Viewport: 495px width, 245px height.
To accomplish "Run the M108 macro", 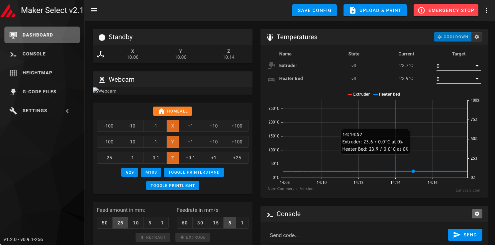I will click(151, 172).
